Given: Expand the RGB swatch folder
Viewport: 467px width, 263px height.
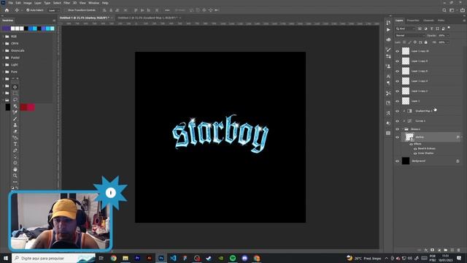Looking at the screenshot, I should tap(3, 37).
